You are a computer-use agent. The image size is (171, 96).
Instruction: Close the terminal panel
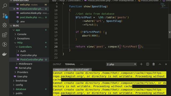coord(166,64)
